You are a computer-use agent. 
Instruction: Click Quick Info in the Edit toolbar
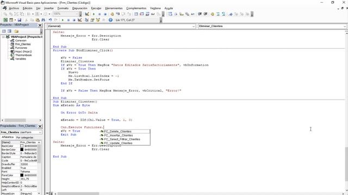[x=181, y=14]
